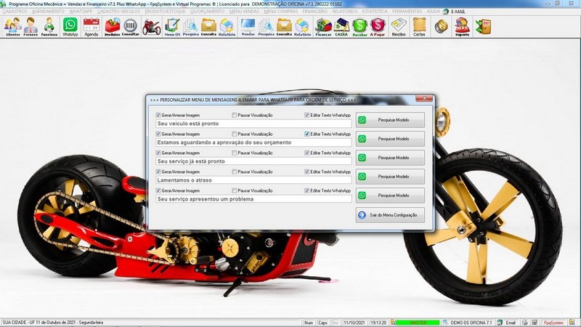The height and width of the screenshot is (327, 581).
Task: Toggle Editar Texto WhatsApp for 'Estamos aguardando' message
Action: click(x=306, y=134)
